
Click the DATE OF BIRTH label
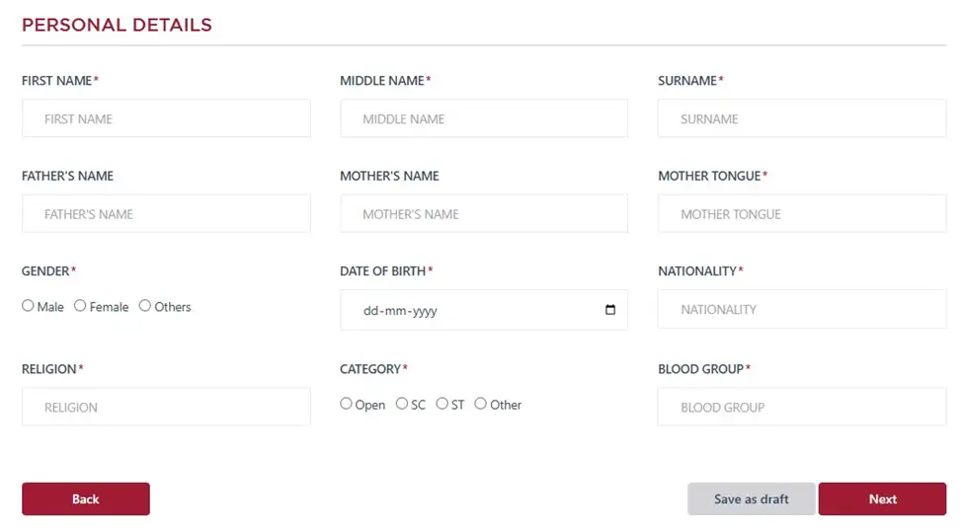382,270
